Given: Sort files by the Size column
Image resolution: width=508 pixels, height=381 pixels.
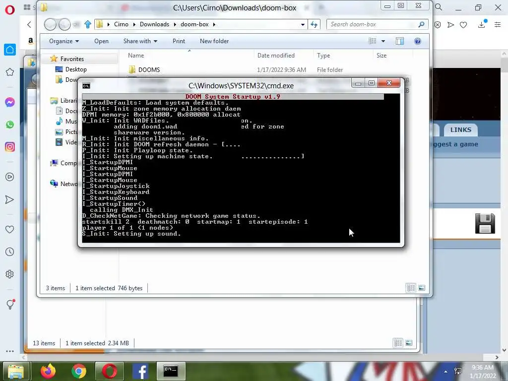Looking at the screenshot, I should (381, 56).
